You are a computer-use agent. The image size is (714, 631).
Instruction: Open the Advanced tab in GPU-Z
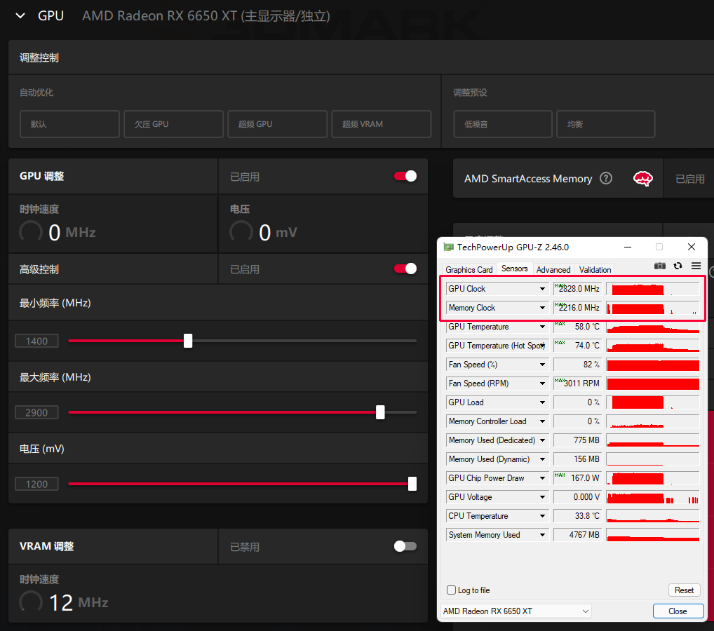click(x=553, y=269)
